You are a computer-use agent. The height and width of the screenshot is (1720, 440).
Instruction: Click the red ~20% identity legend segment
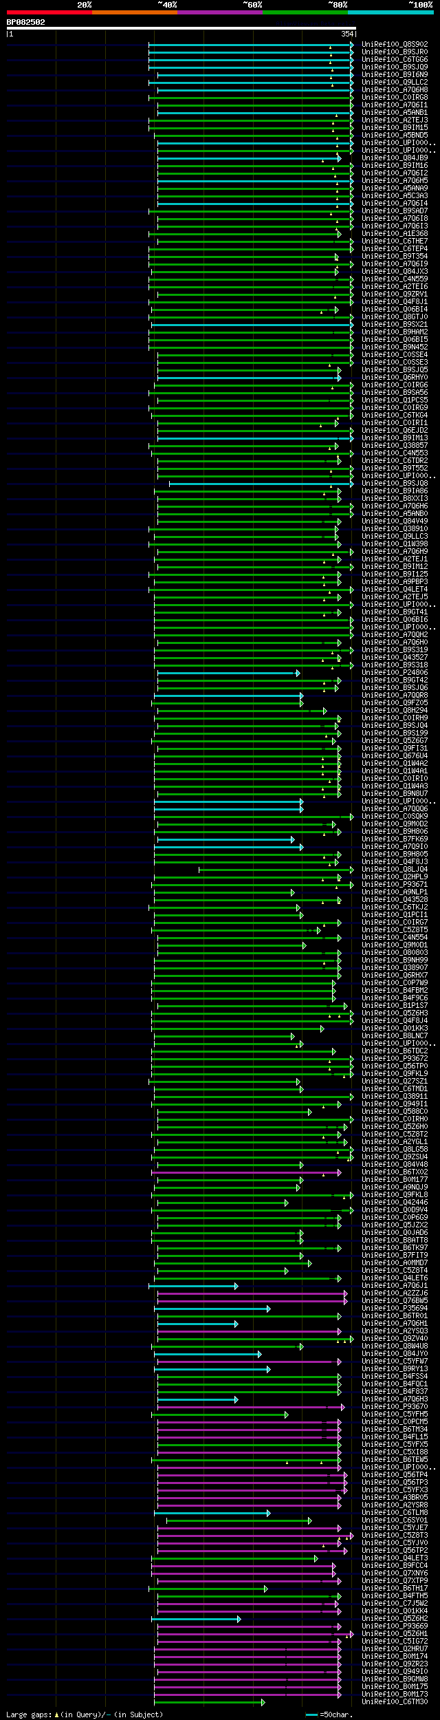pyautogui.click(x=49, y=12)
